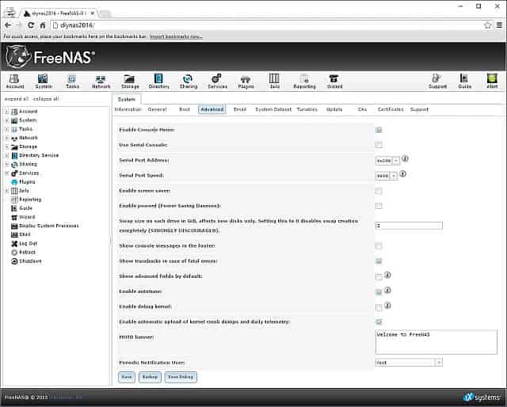The image size is (507, 407).
Task: Enable the Use Serial Console checkbox
Action: (379, 145)
